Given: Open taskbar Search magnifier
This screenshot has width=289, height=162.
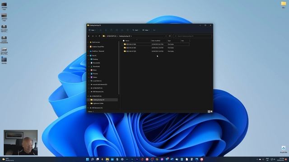Looking at the screenshot, I should (x=92, y=159).
